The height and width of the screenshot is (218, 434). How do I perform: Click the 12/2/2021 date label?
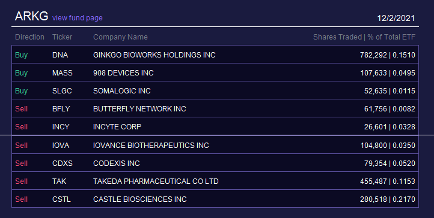pos(396,18)
